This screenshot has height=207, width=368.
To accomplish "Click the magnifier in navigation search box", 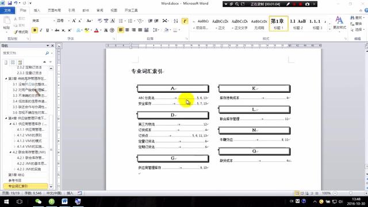I will [x=47, y=53].
